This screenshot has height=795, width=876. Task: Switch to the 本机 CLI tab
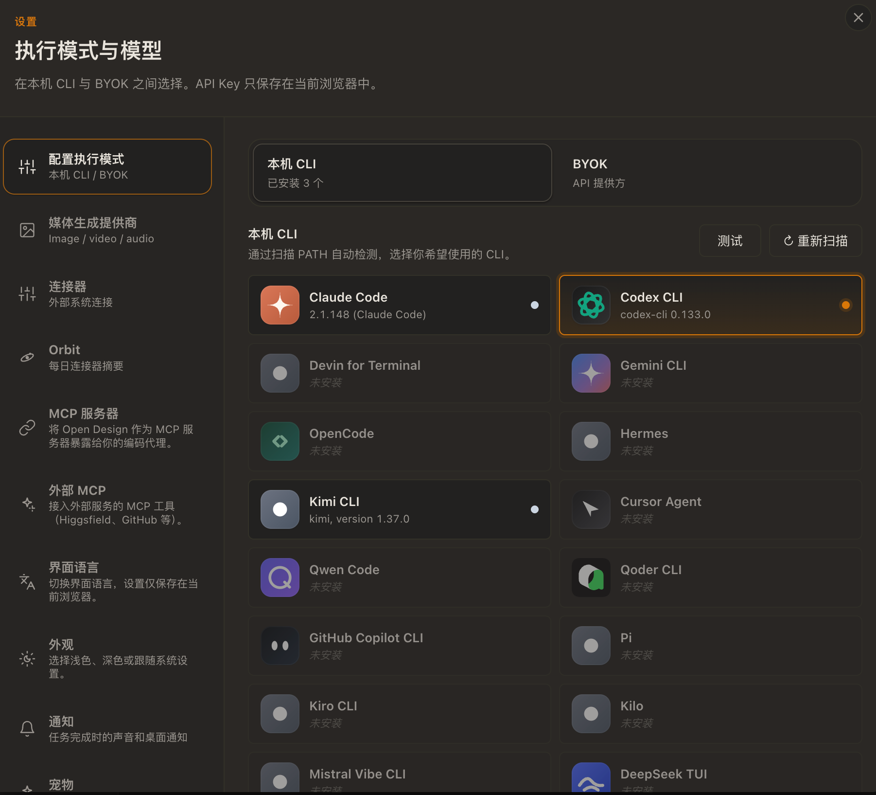coord(403,173)
